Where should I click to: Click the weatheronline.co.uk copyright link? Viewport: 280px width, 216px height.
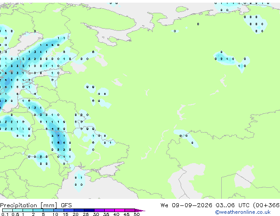point(243,212)
